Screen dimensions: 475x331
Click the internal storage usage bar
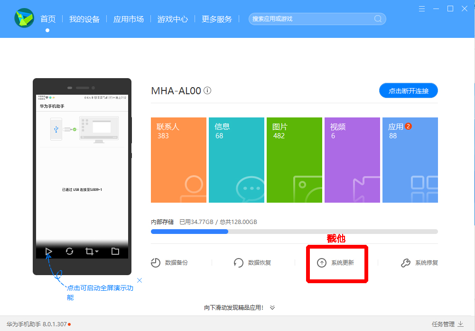tap(294, 232)
